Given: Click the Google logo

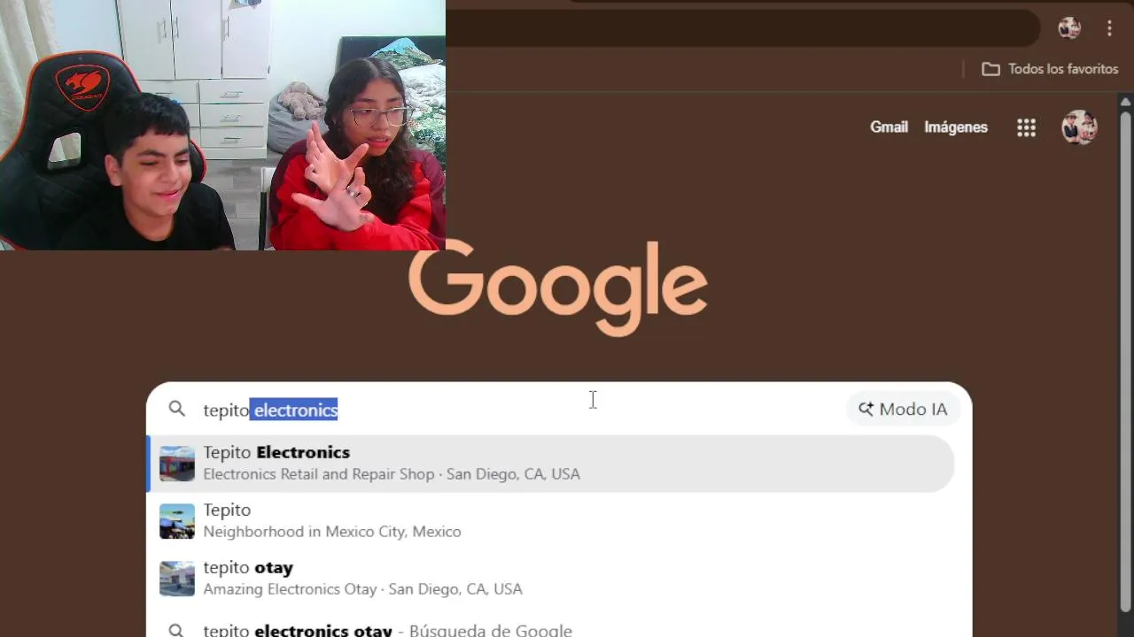Looking at the screenshot, I should point(558,287).
